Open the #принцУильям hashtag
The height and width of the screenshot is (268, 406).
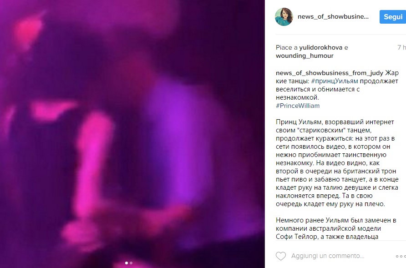pyautogui.click(x=335, y=81)
